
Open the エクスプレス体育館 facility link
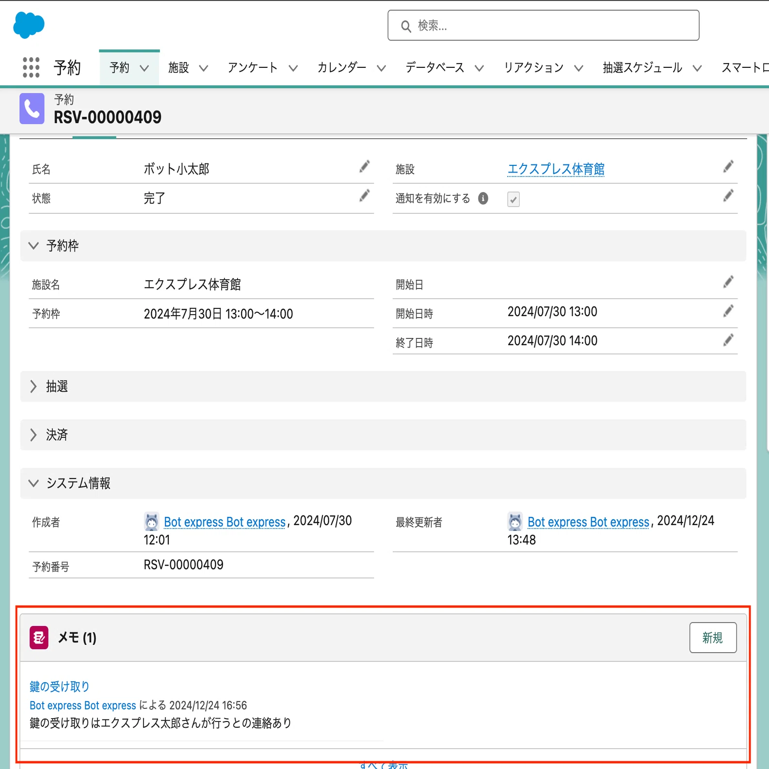point(556,169)
